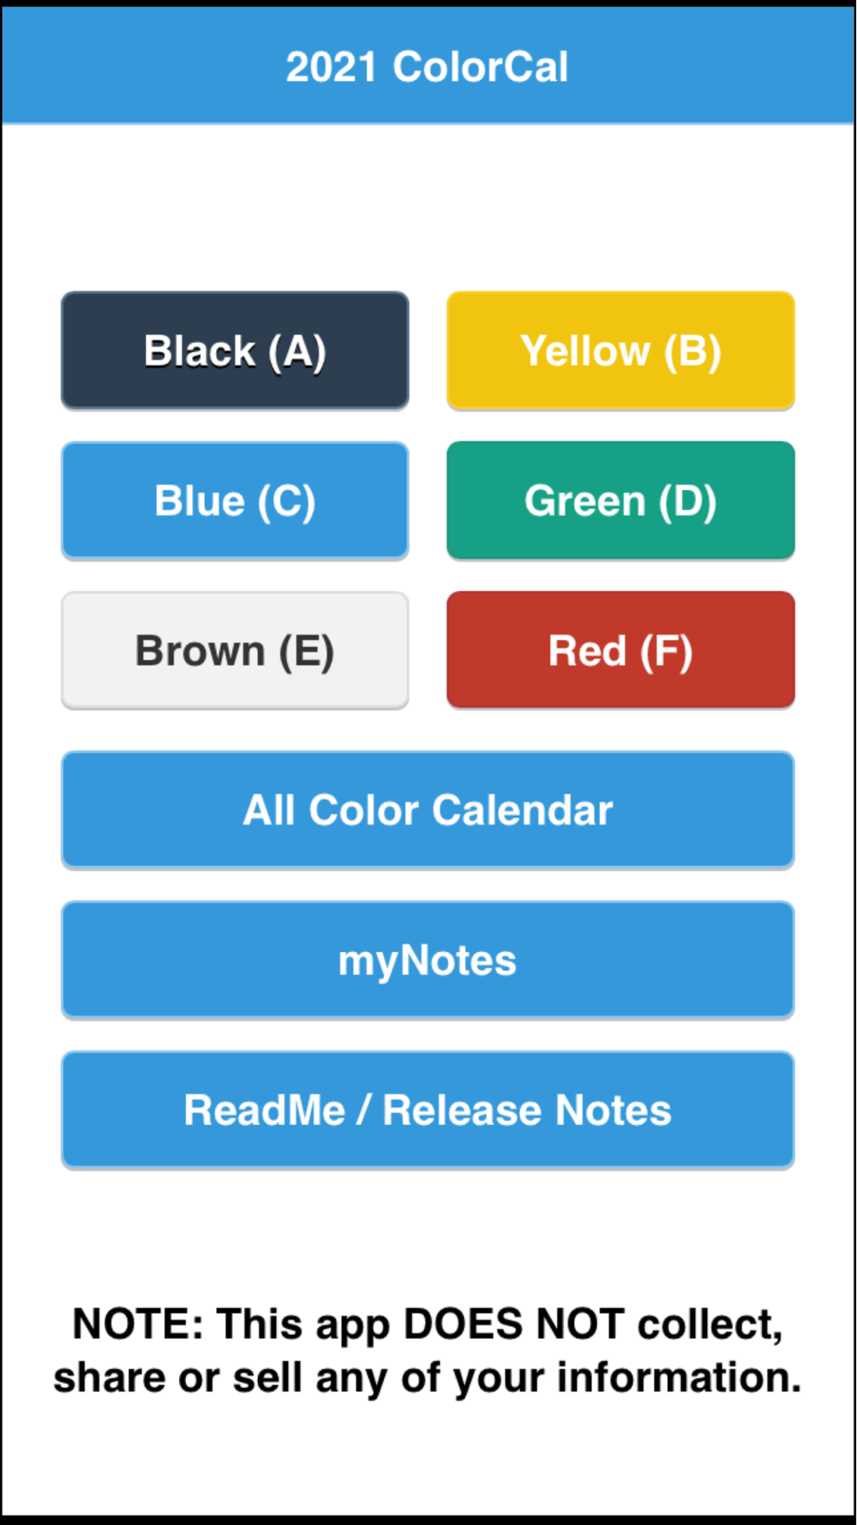This screenshot has height=1525, width=857.
Task: Show the calendar combining all colors
Action: click(x=428, y=811)
